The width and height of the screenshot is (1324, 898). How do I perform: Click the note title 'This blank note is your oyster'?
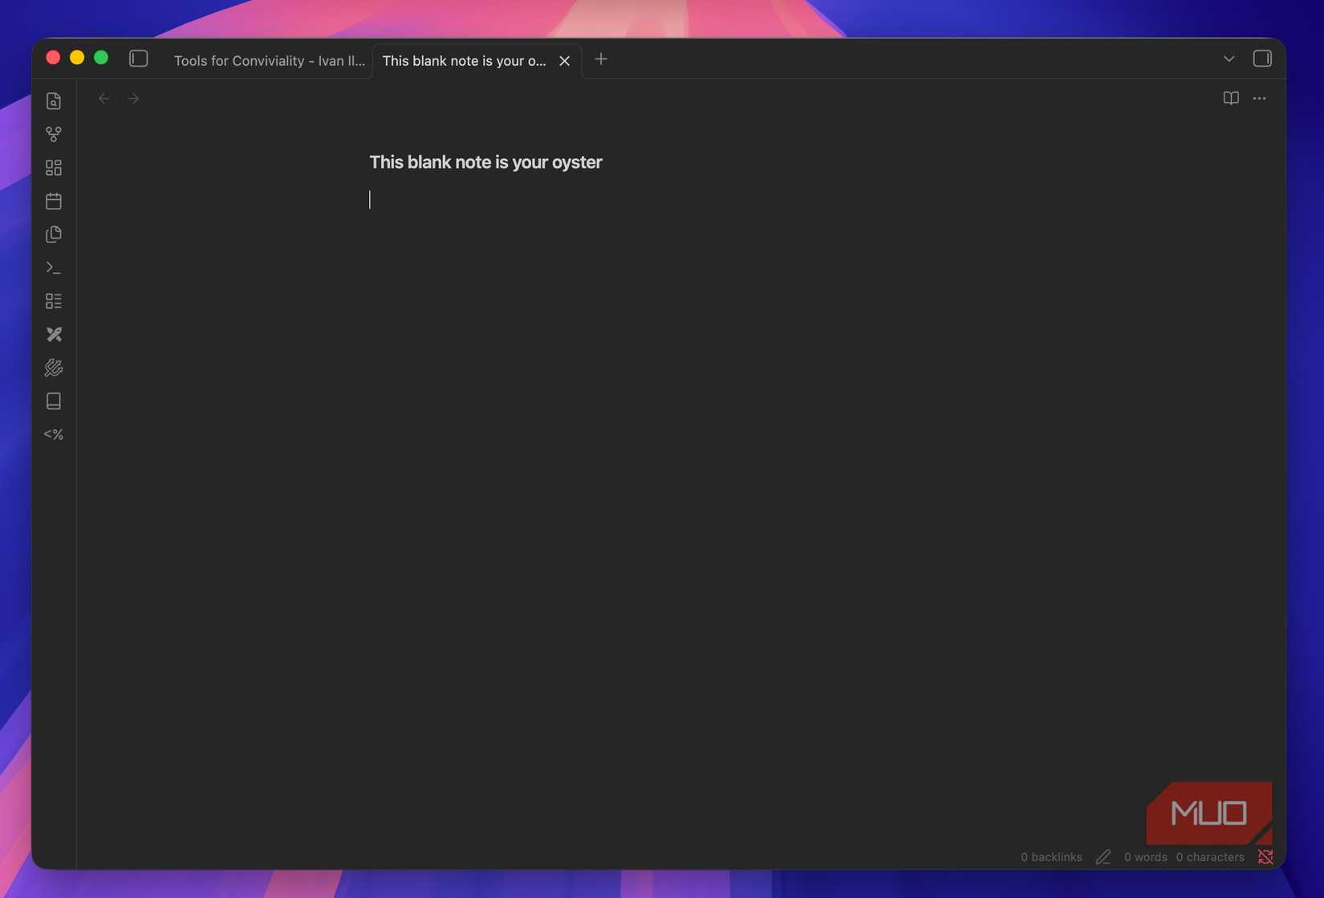point(485,162)
